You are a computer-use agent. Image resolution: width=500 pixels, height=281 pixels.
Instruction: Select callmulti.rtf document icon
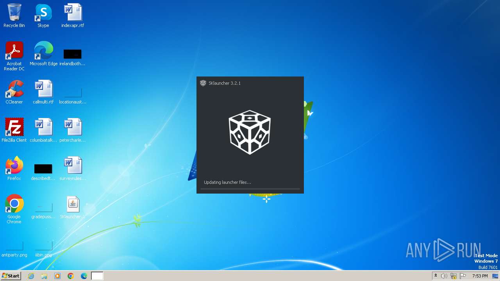point(43,92)
